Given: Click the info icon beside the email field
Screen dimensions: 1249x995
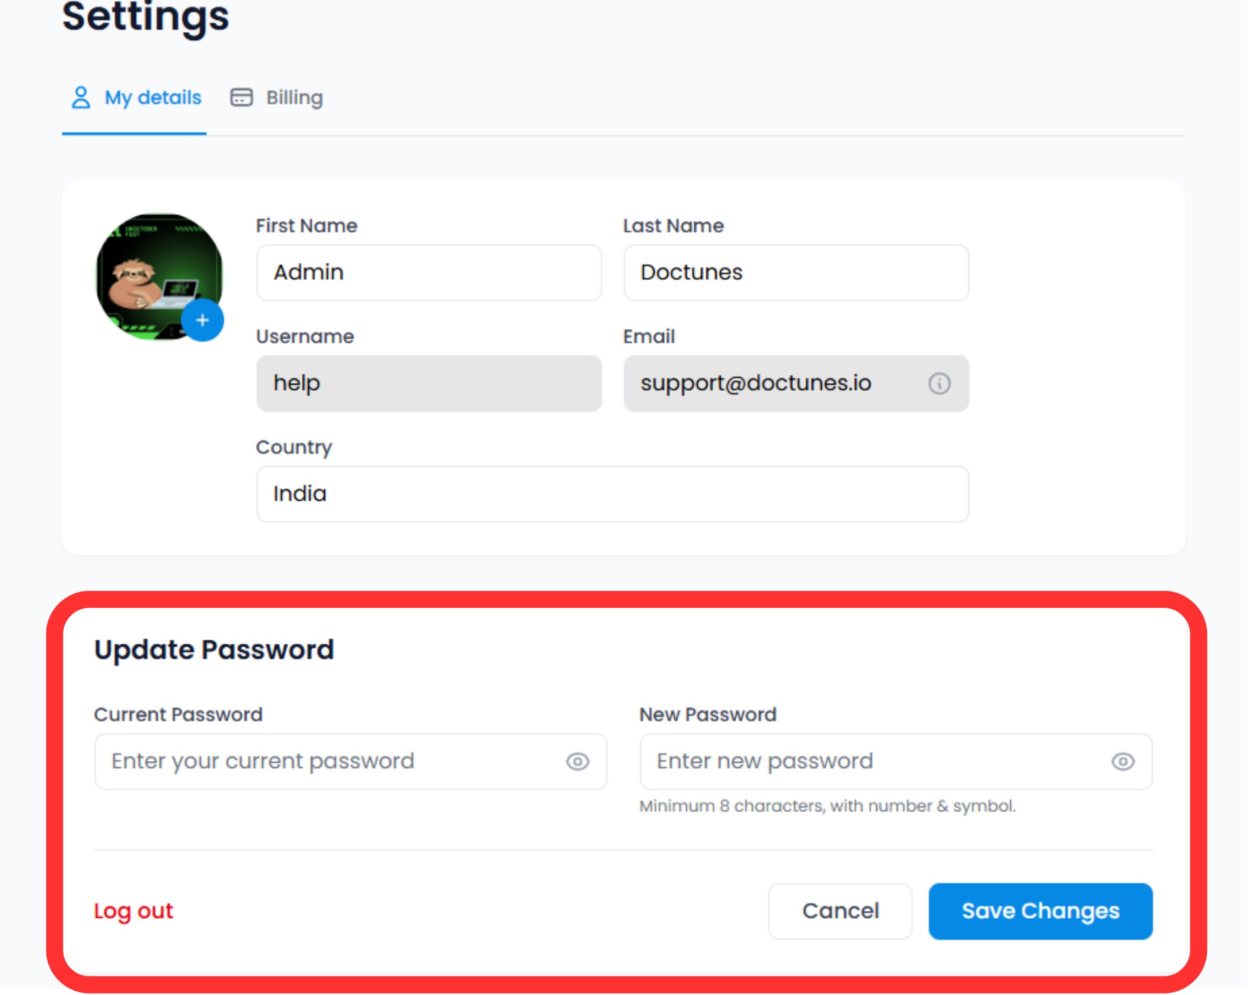Looking at the screenshot, I should 939,384.
